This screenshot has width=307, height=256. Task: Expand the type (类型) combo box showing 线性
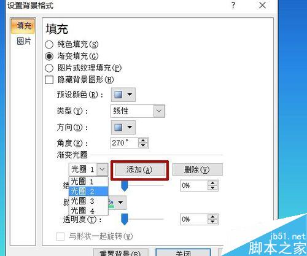coord(159,111)
